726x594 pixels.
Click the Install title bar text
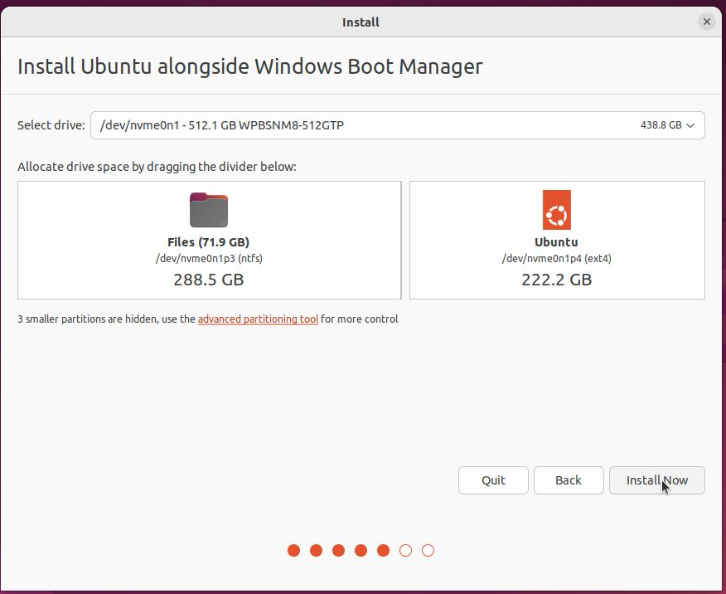(x=361, y=22)
